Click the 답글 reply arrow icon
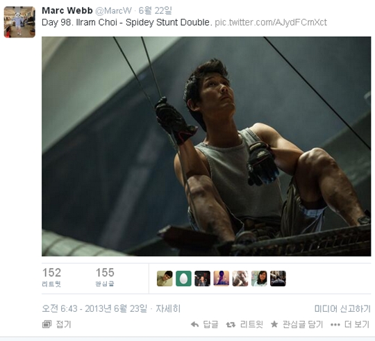 coord(195,325)
